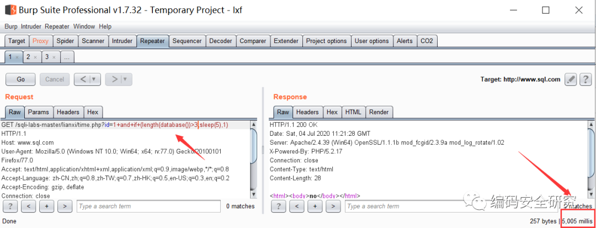Open the response Render tab

(x=379, y=112)
